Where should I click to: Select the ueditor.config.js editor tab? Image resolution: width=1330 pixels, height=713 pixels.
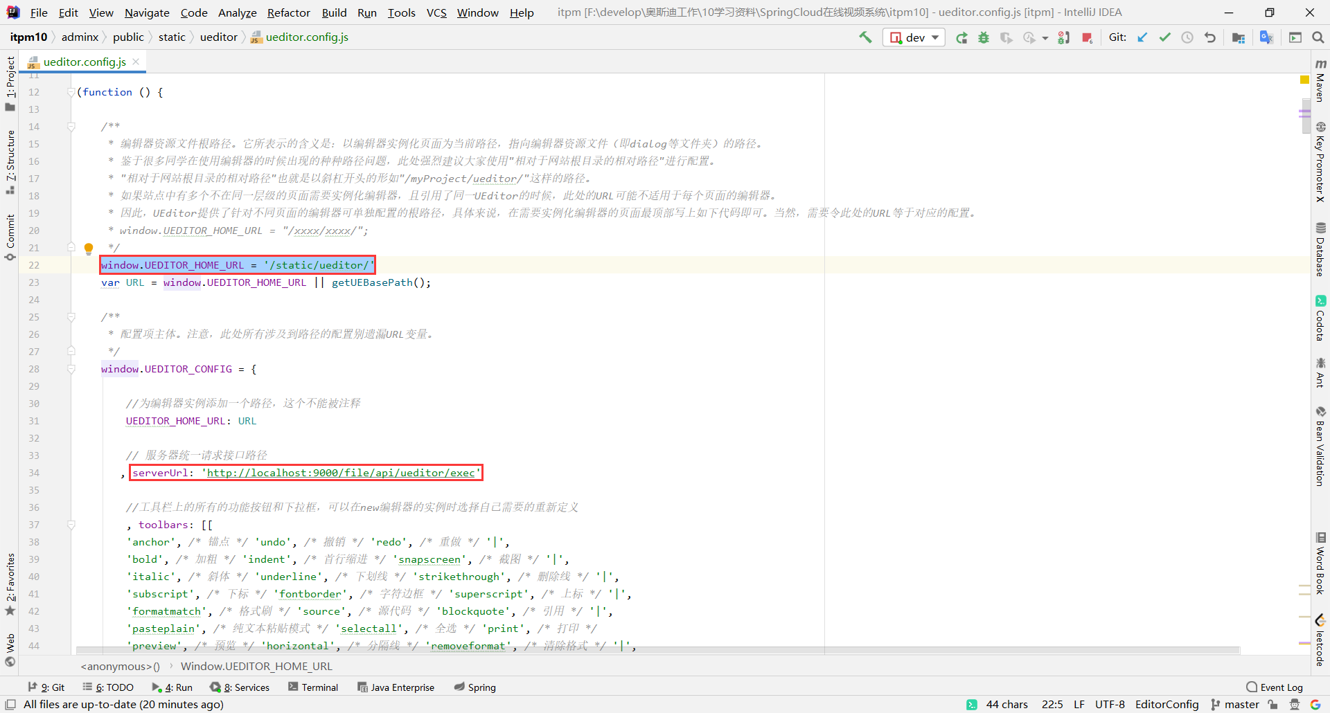85,62
